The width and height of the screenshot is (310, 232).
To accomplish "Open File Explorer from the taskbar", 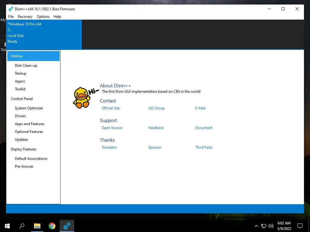I will coord(37,226).
